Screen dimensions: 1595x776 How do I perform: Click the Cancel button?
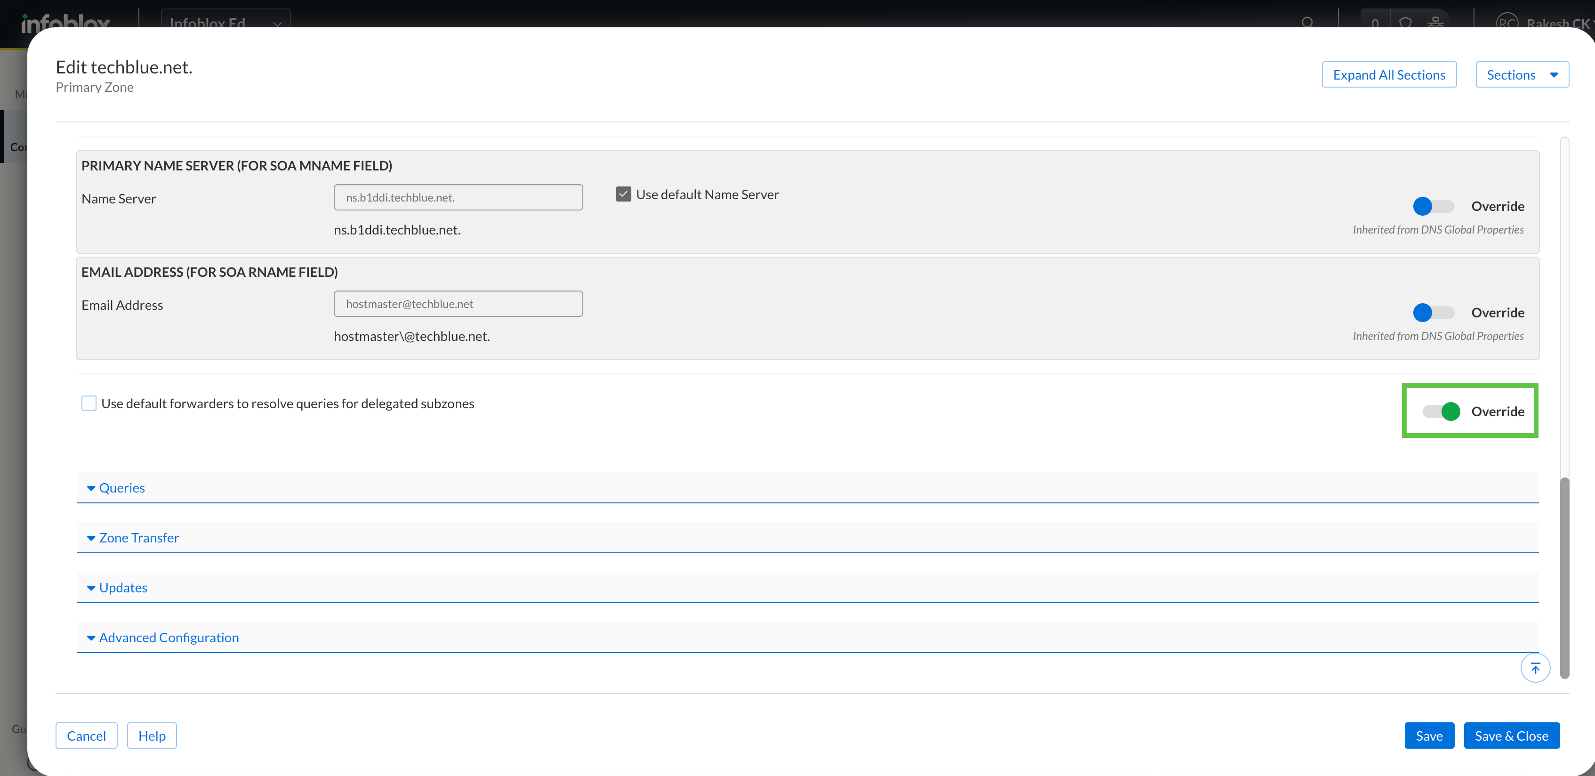86,736
